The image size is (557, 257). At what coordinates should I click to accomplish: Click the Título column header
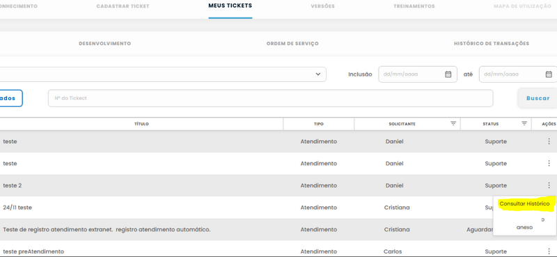click(141, 124)
